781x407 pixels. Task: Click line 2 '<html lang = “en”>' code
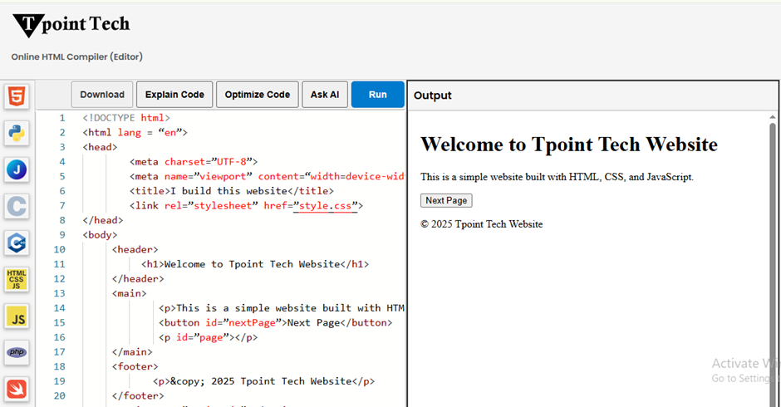135,133
